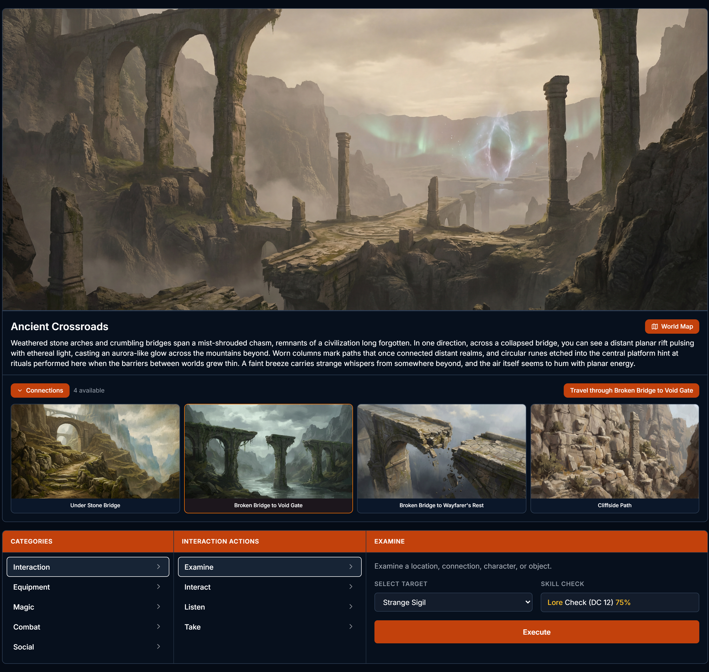Click the SELECT TARGET label

click(401, 584)
